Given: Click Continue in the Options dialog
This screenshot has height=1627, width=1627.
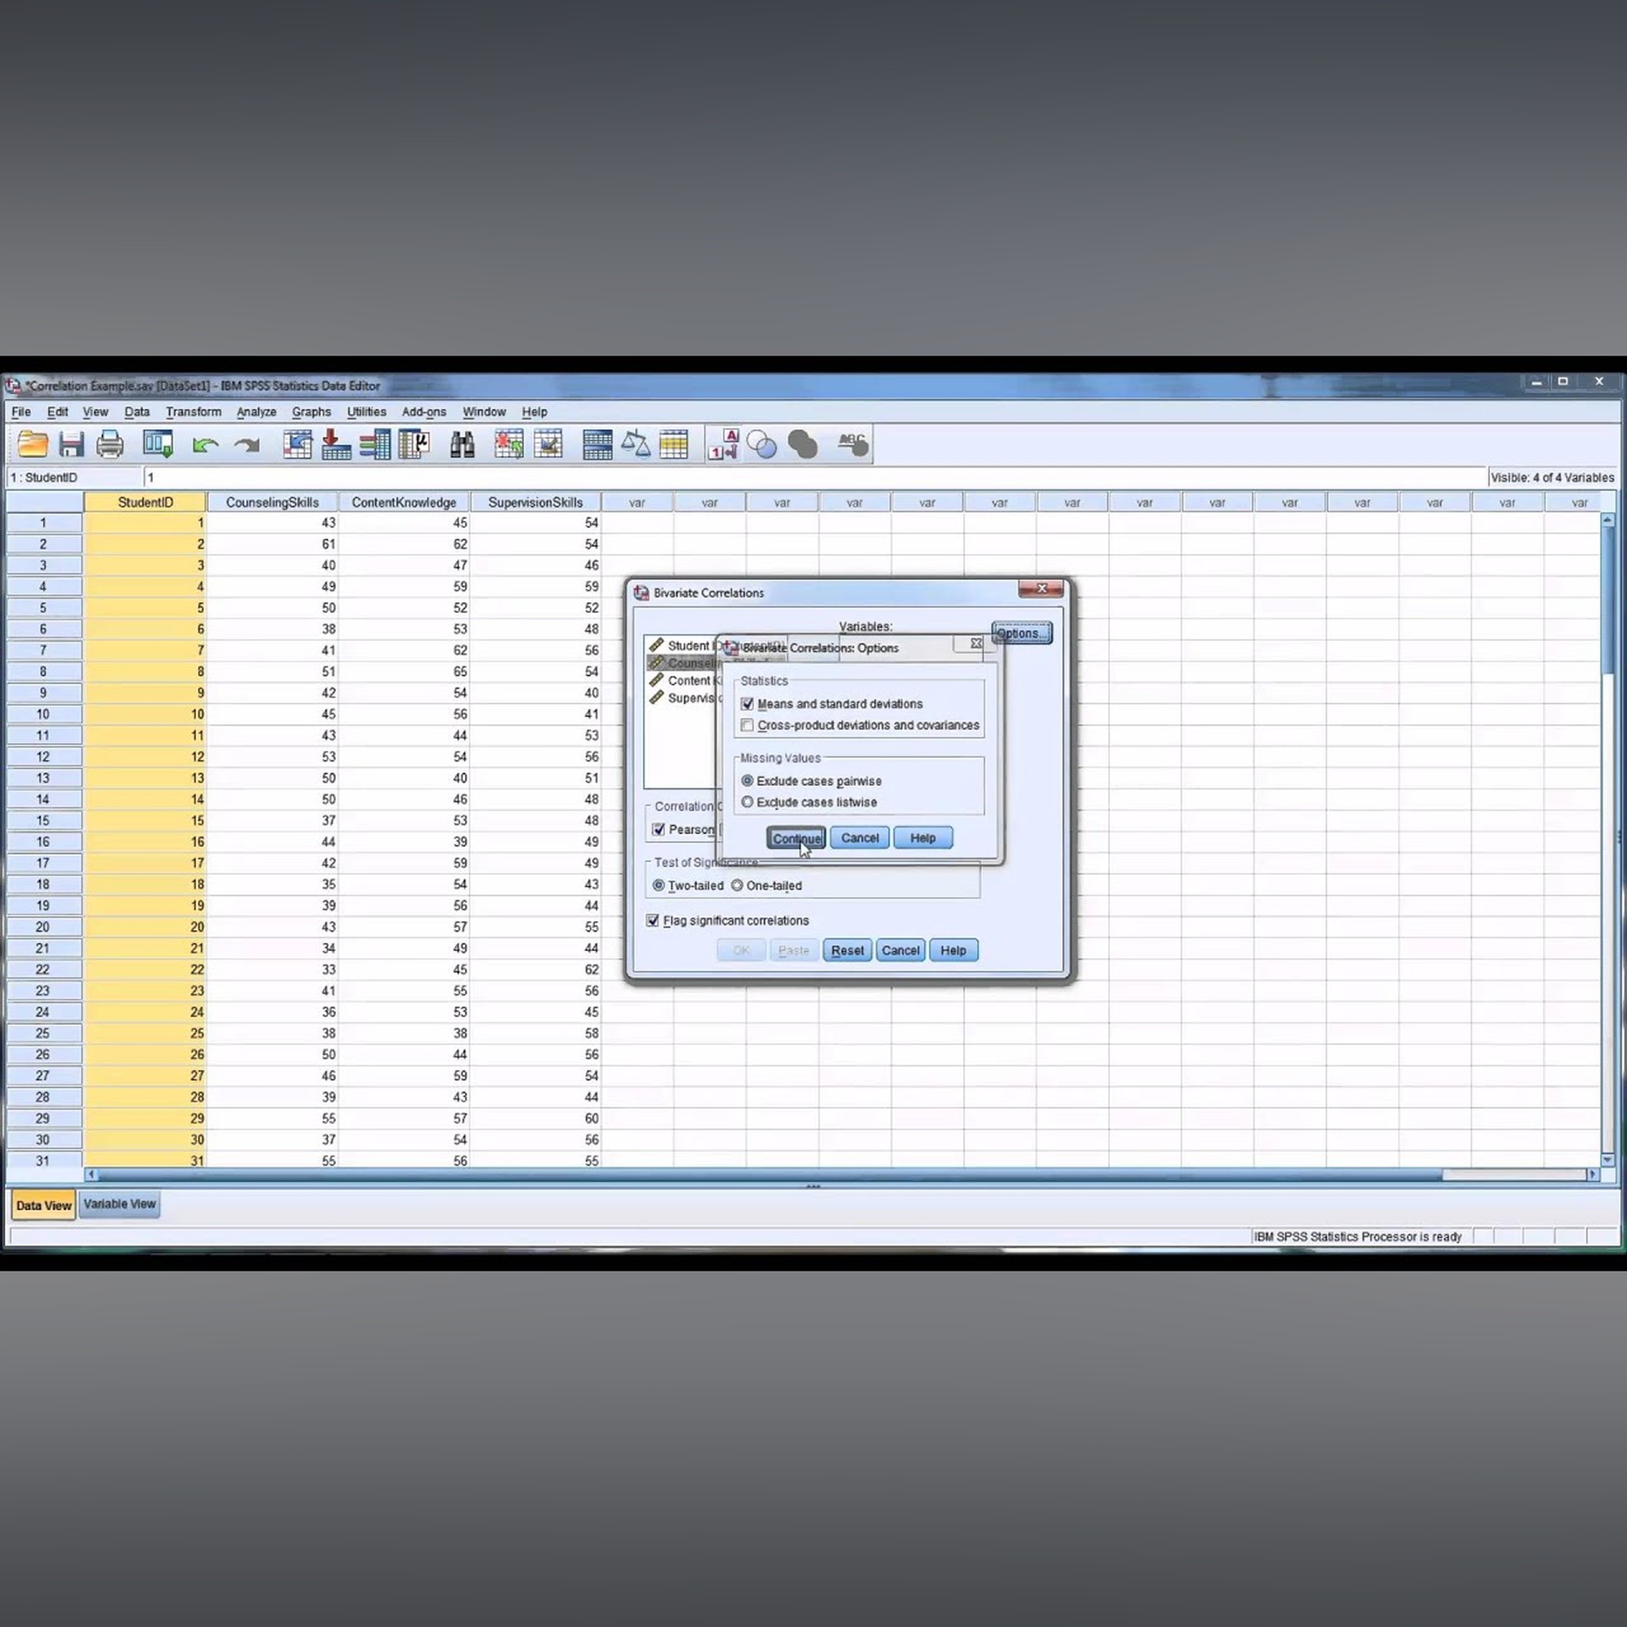Looking at the screenshot, I should (x=795, y=838).
